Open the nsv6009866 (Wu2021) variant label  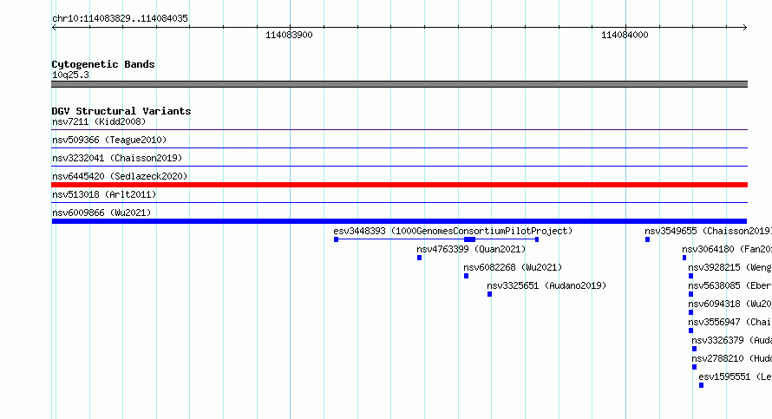[x=101, y=213]
